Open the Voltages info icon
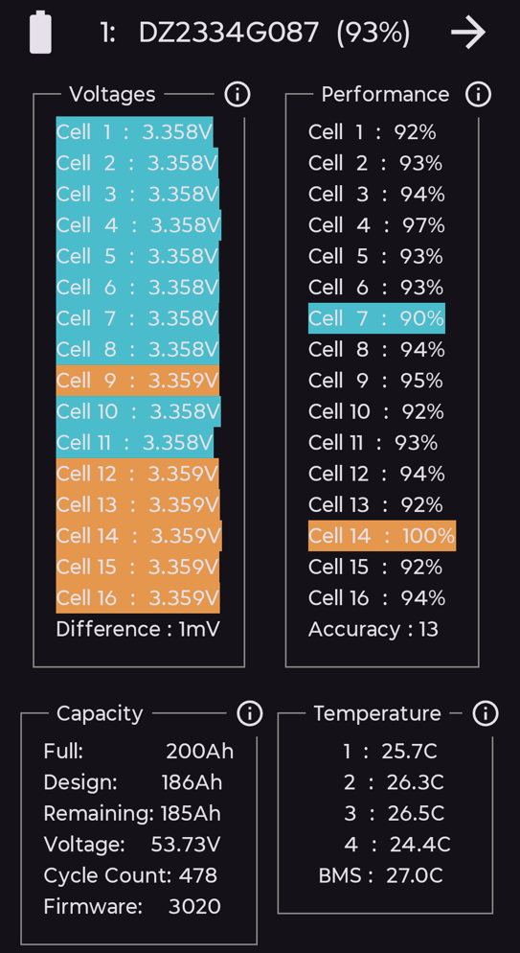 pyautogui.click(x=237, y=94)
